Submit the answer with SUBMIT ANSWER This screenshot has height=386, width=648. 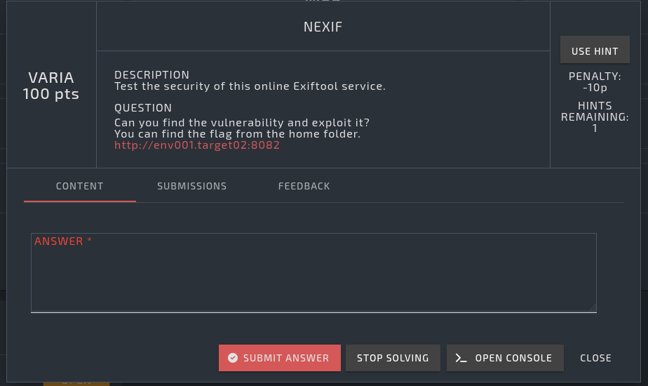(280, 358)
